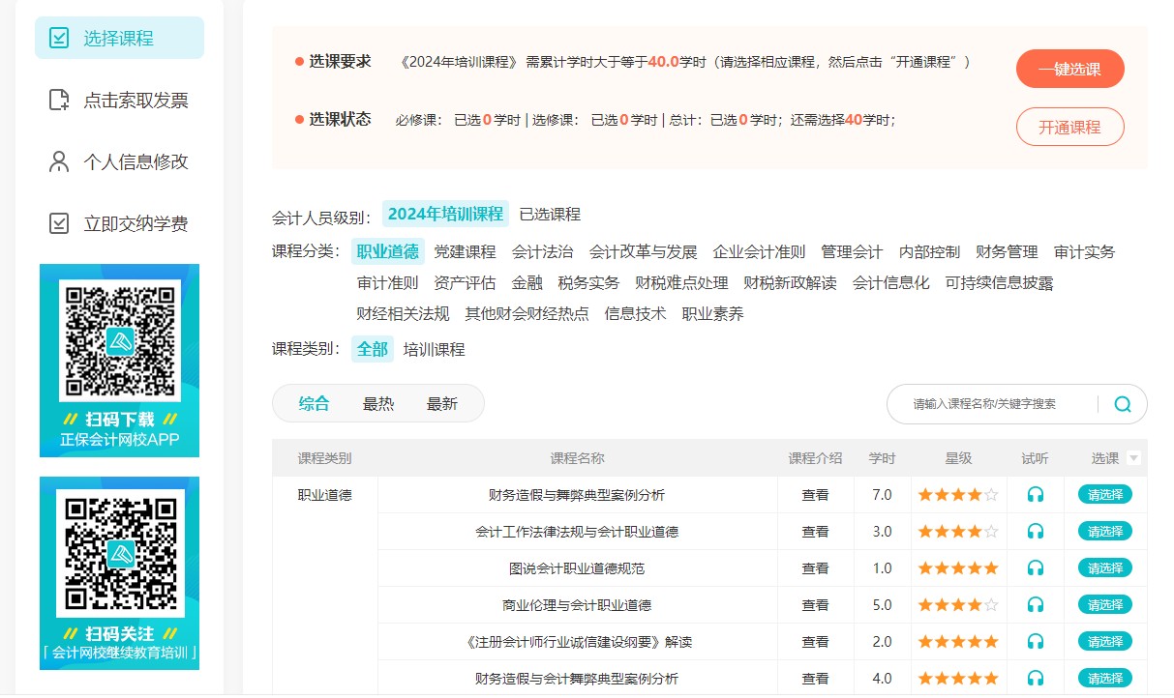Select 请选择 for 《注册会计师行业诚信建设纲要》解读
1174x698 pixels.
1104,642
